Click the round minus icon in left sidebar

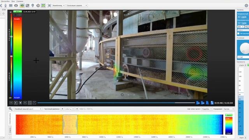pos(4,14)
